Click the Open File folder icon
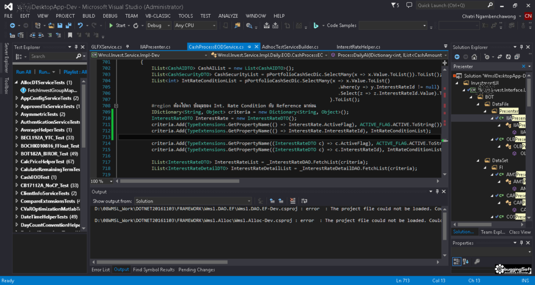Screen dimensions: 535x285 coord(51,26)
